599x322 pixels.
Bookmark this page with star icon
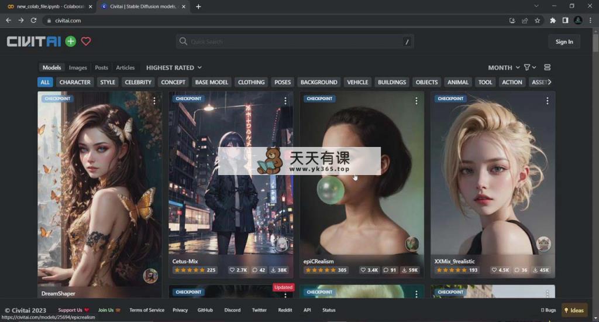pos(538,20)
